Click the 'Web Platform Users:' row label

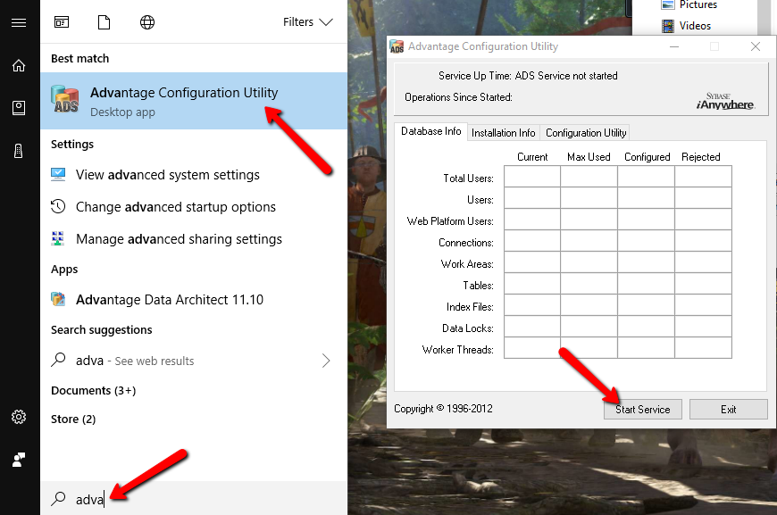click(450, 221)
